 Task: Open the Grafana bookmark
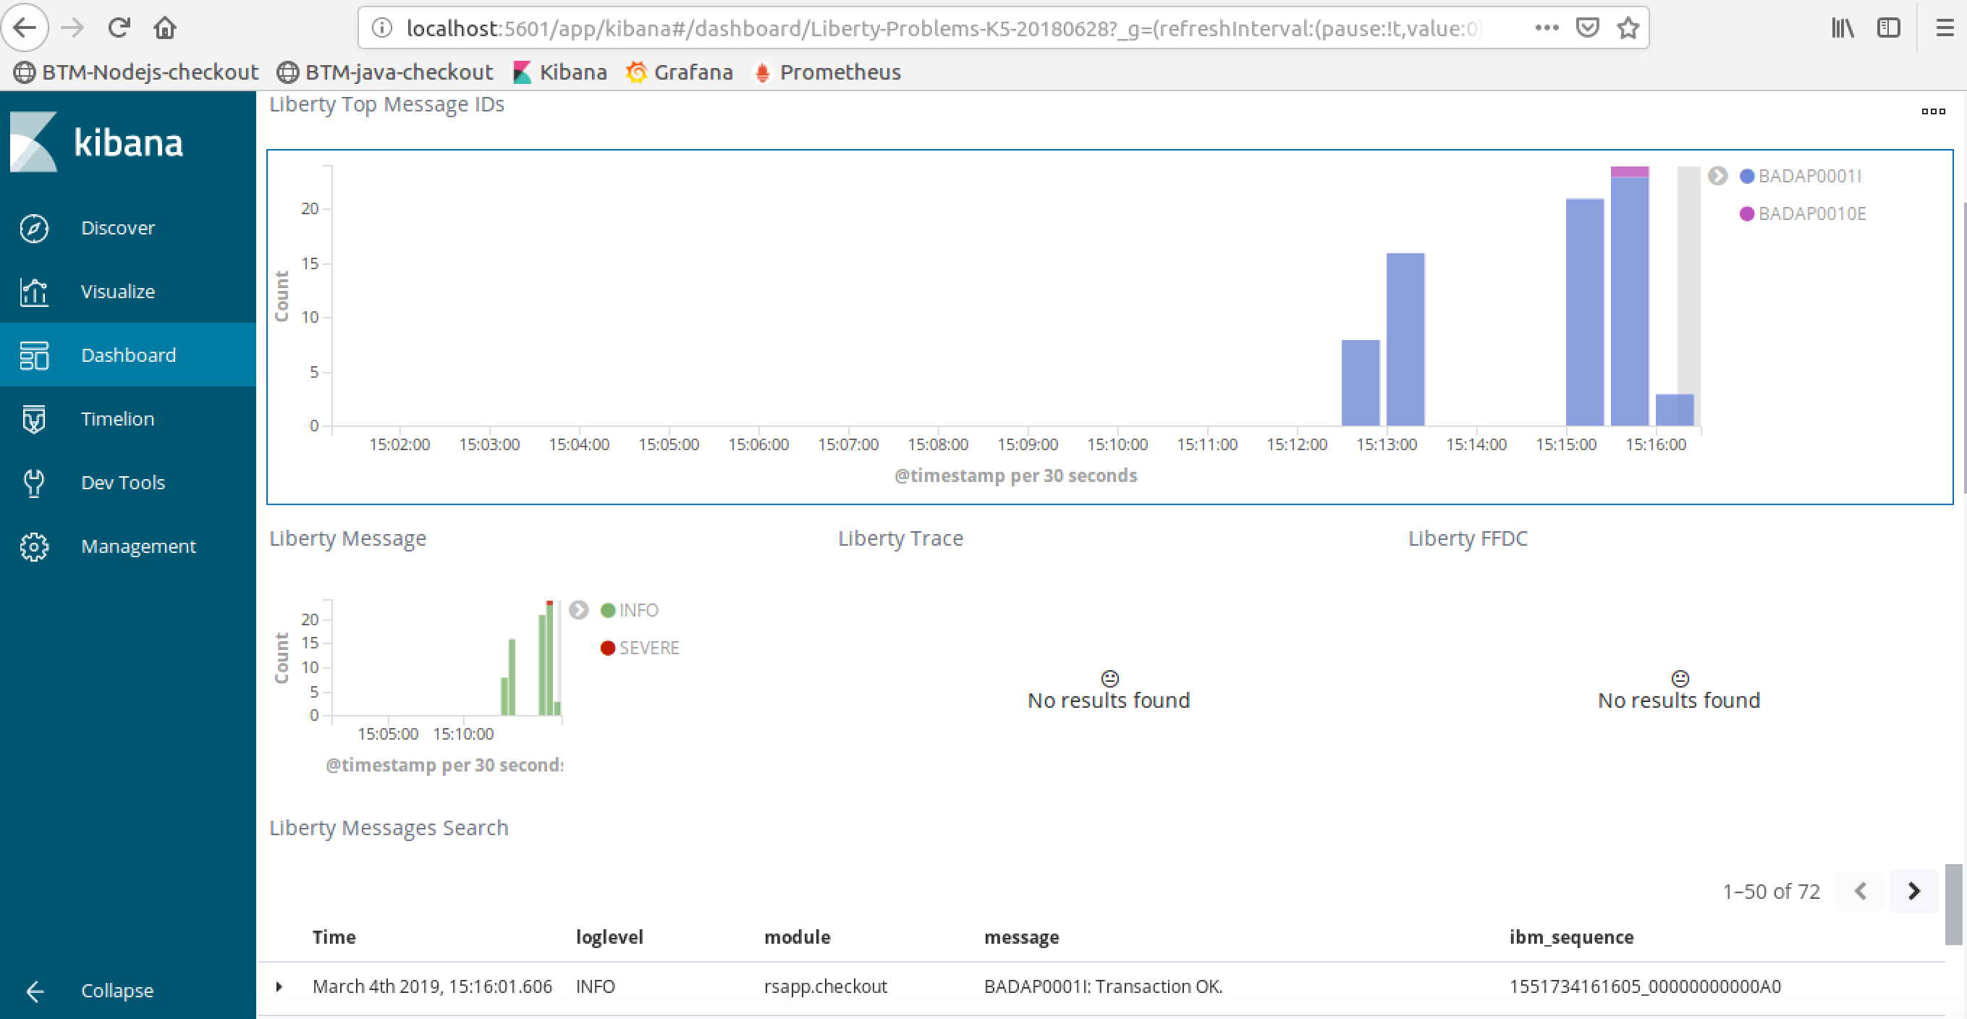pos(679,72)
